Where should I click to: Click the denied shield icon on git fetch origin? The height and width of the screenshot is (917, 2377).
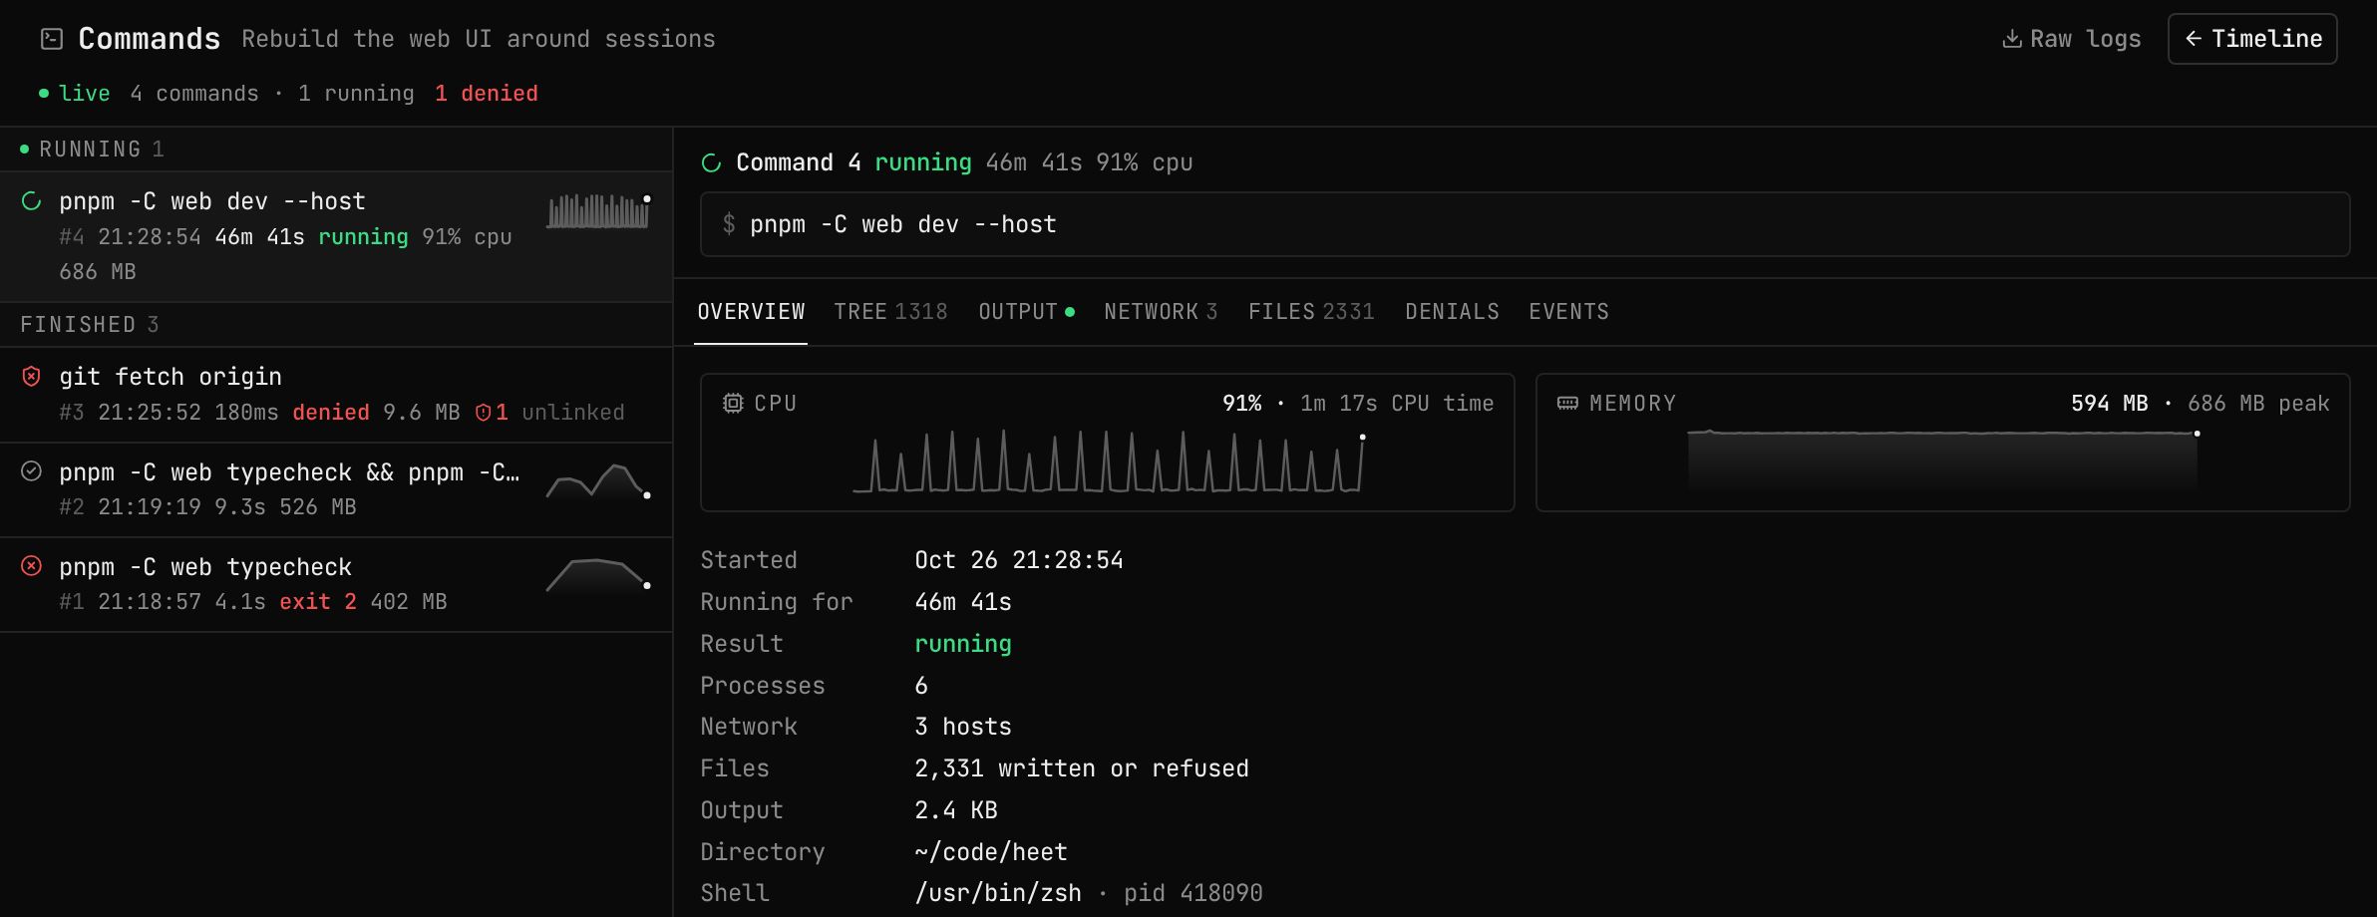(32, 377)
